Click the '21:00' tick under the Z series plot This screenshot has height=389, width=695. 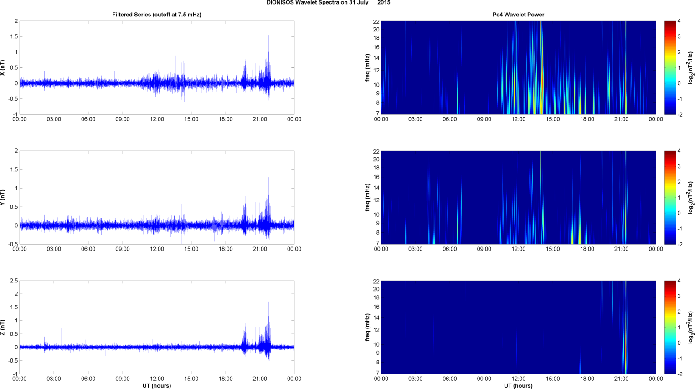260,379
